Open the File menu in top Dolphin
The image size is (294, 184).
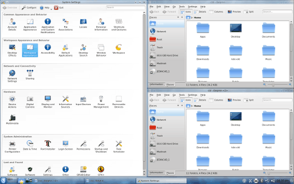pos(151,7)
